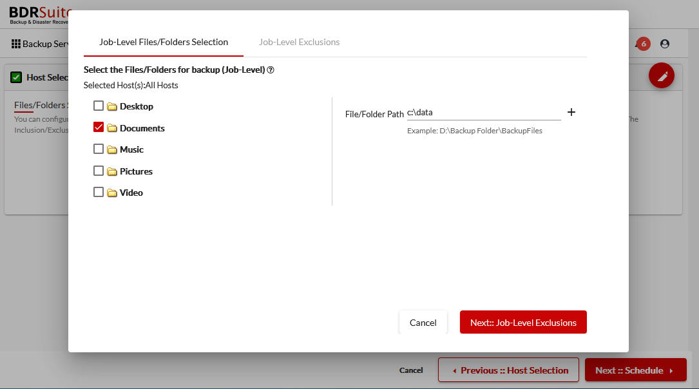Open the user profile icon
699x389 pixels.
point(664,44)
